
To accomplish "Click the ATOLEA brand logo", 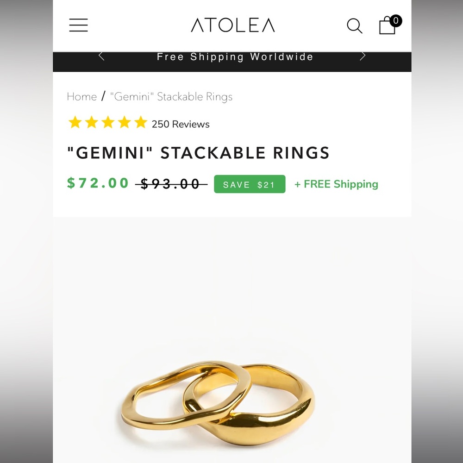I will 232,25.
